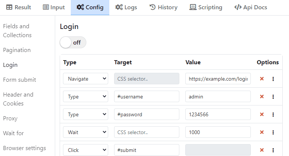Click the admin value field
Viewport: 289px width, 156px height.
(x=218, y=96)
